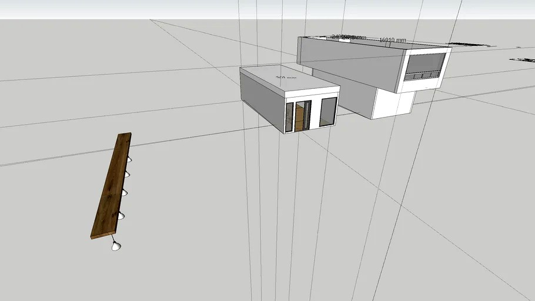Click the 16910 mm dimension label
535x301 pixels.
[393, 40]
